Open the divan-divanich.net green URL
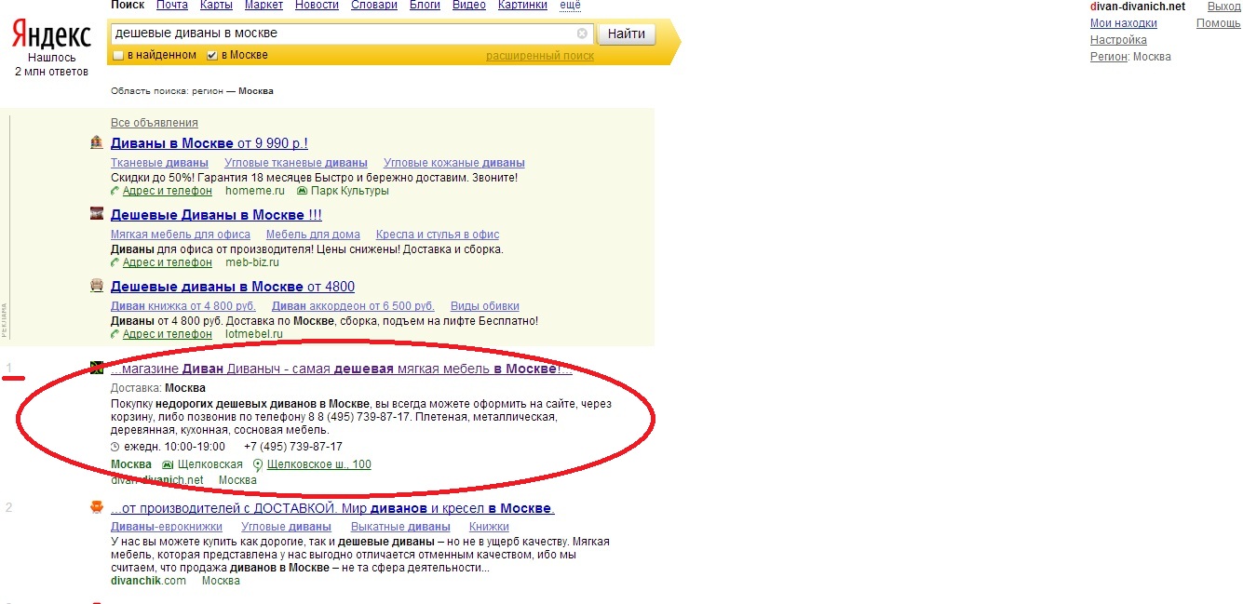Image resolution: width=1243 pixels, height=604 pixels. [x=156, y=480]
